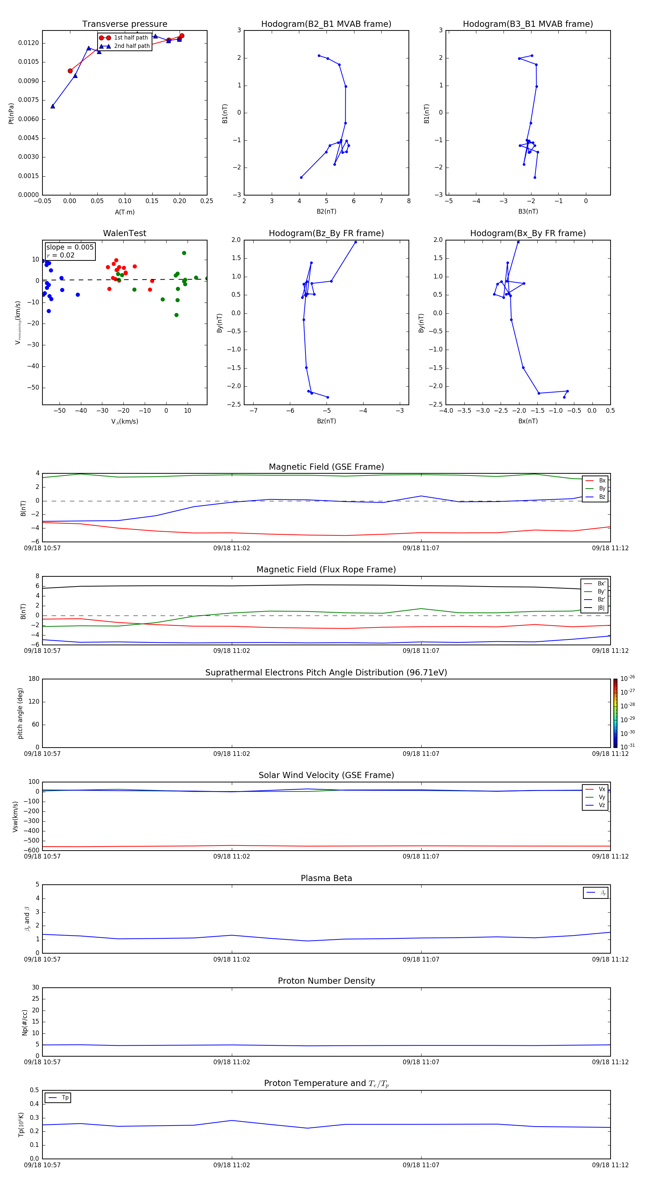Click the 'Proton Number Density' title

(x=326, y=982)
